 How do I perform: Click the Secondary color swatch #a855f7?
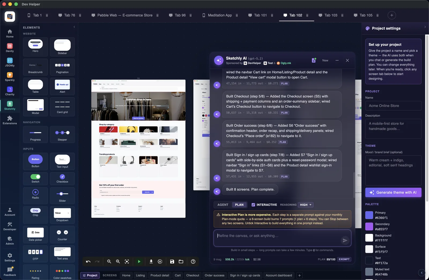click(369, 226)
